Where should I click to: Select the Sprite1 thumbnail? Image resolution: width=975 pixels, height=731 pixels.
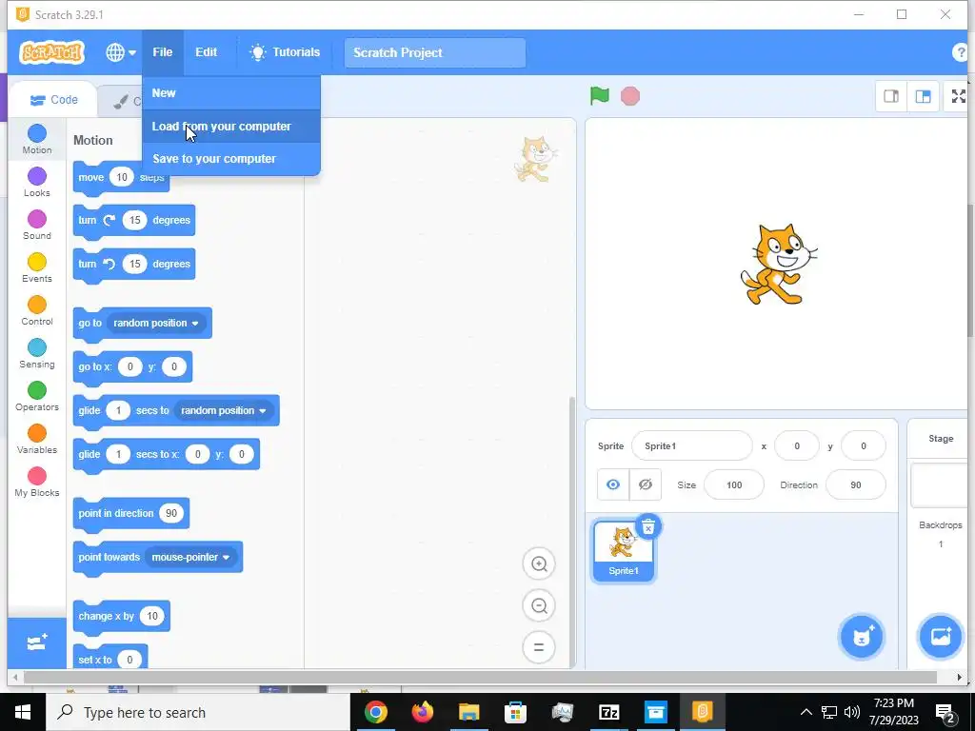(623, 551)
